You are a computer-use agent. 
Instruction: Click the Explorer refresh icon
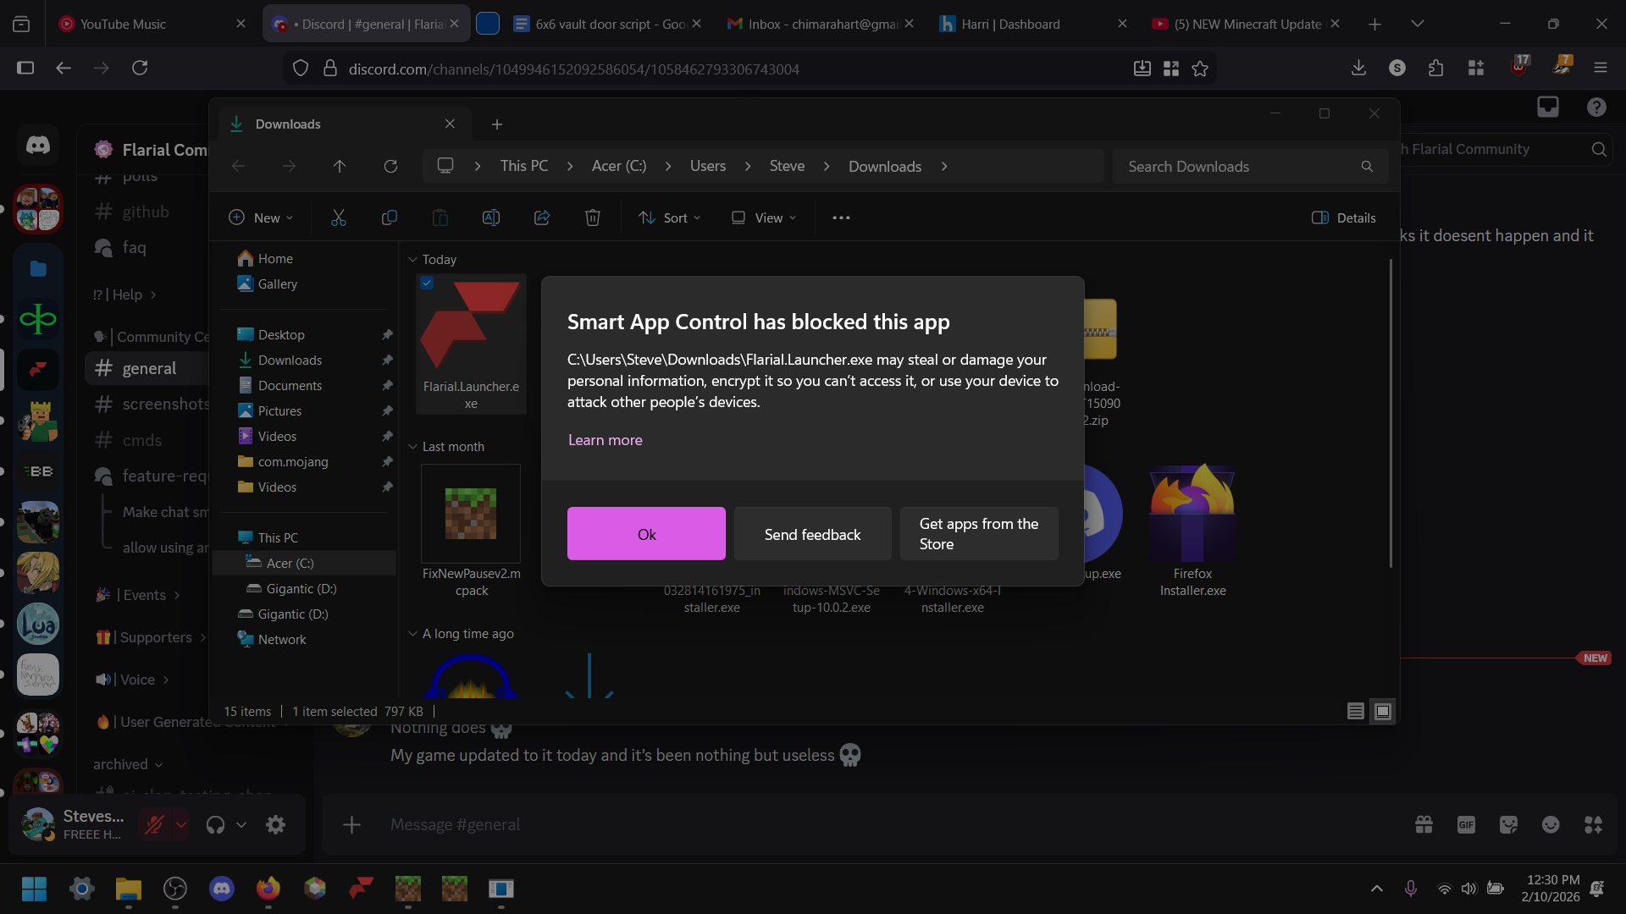(x=390, y=166)
